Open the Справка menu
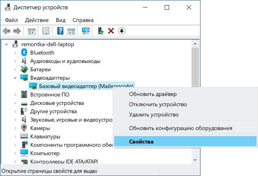 (83, 20)
